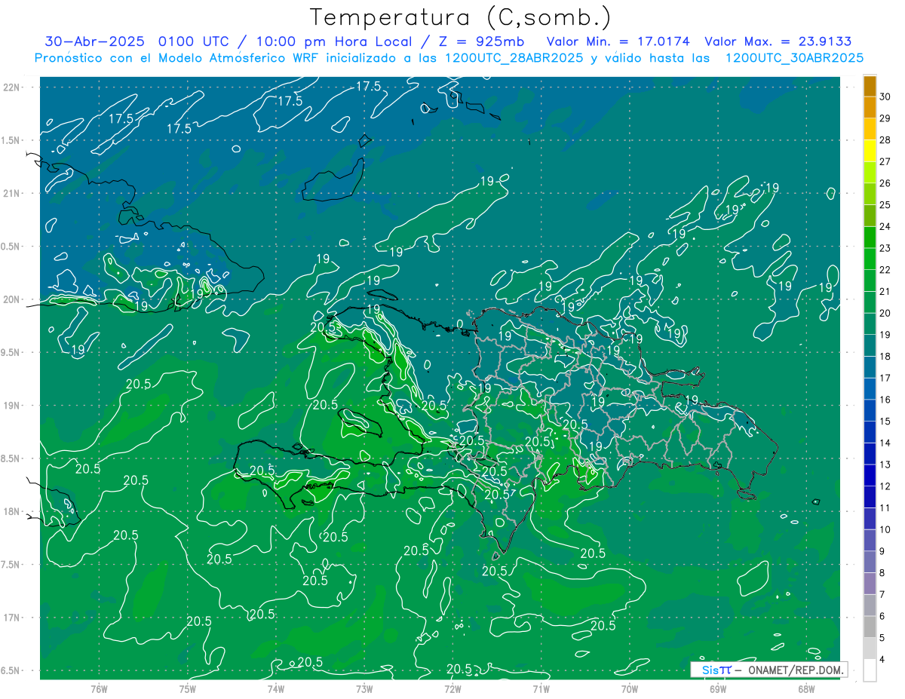Click the '26' color scale value
This screenshot has height=699, width=905.
pyautogui.click(x=886, y=183)
